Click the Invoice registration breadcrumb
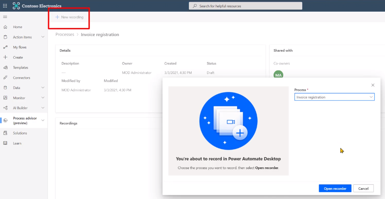The image size is (385, 199). pos(100,35)
